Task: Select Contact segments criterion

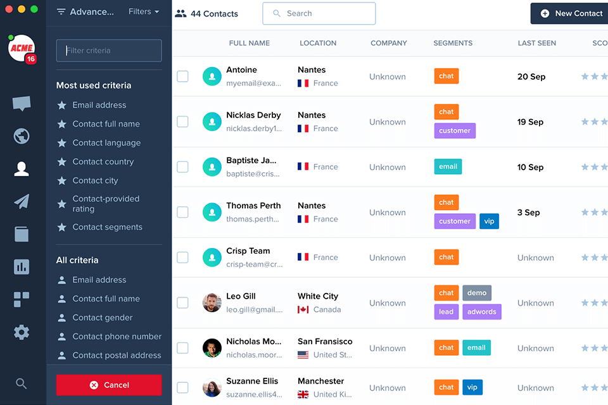Action: tap(108, 227)
